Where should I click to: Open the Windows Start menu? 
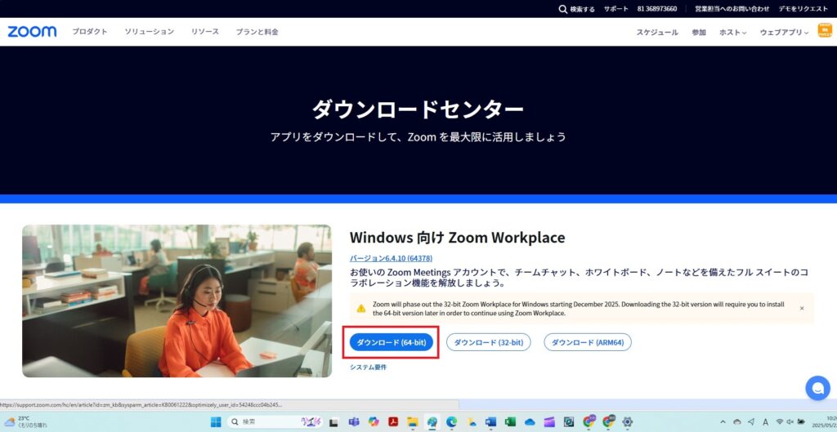point(216,422)
